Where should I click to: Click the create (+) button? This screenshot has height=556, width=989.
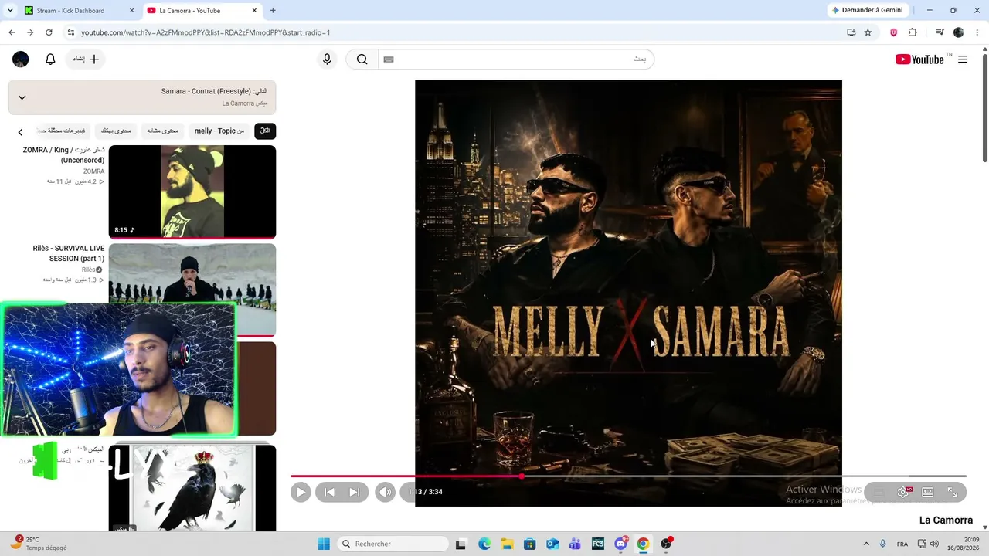click(86, 59)
